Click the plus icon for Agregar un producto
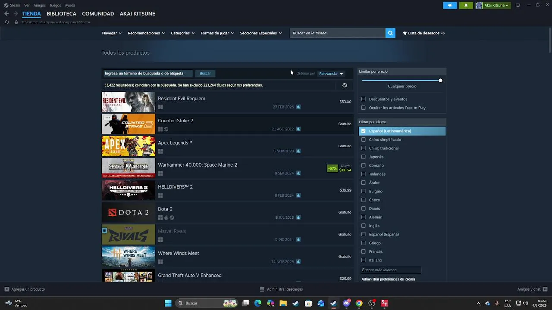 pos(7,289)
